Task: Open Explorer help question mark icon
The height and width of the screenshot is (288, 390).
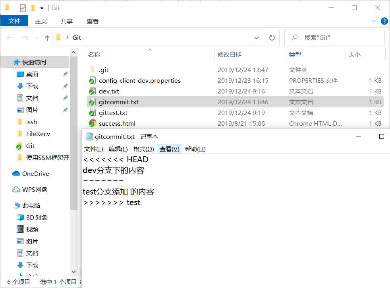Action: (x=384, y=21)
